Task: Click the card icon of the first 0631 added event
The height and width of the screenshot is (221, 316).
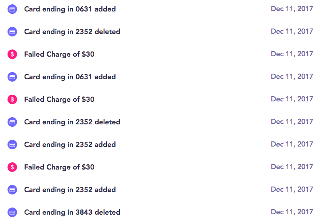Action: (12, 9)
